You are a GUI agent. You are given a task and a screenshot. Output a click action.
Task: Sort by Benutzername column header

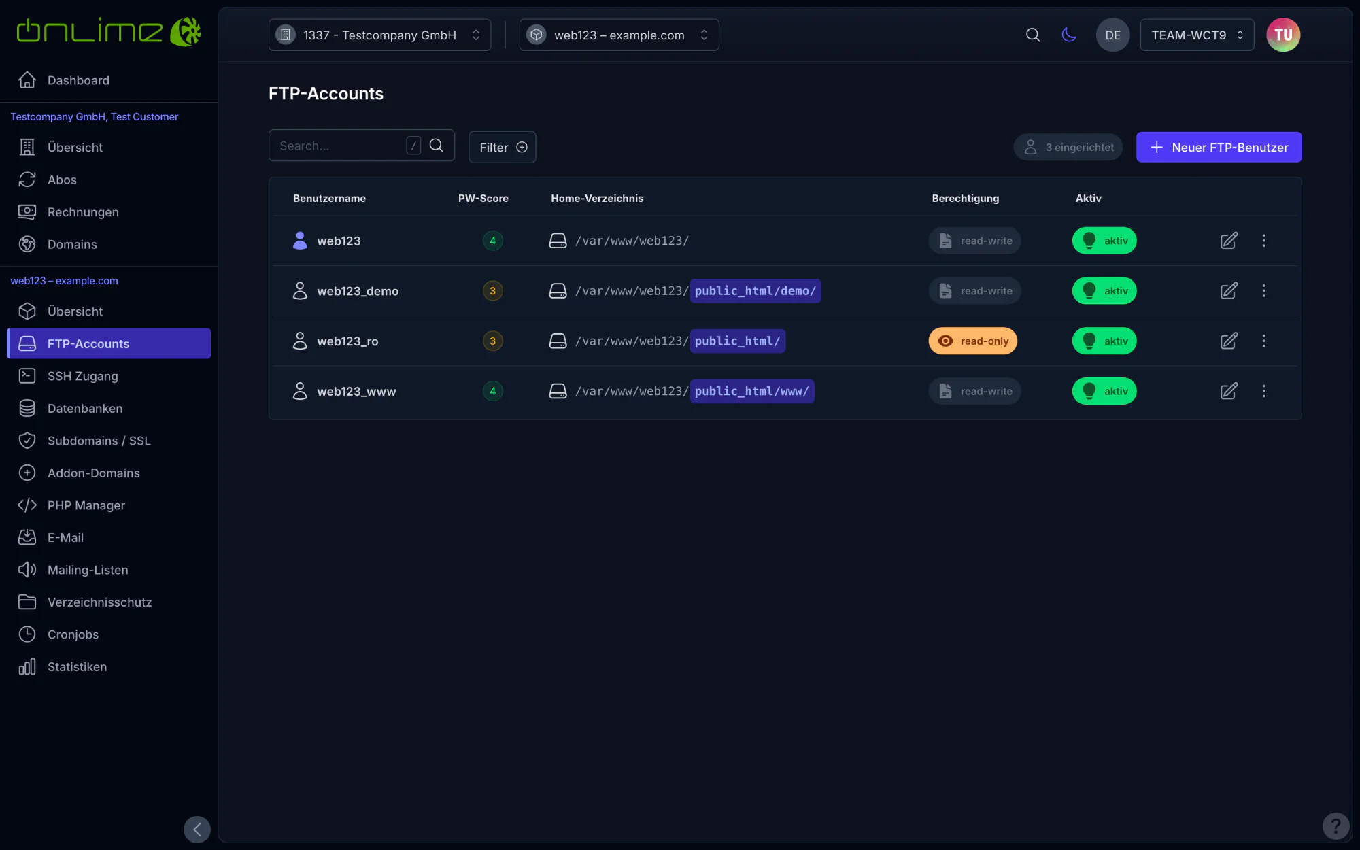pos(329,198)
